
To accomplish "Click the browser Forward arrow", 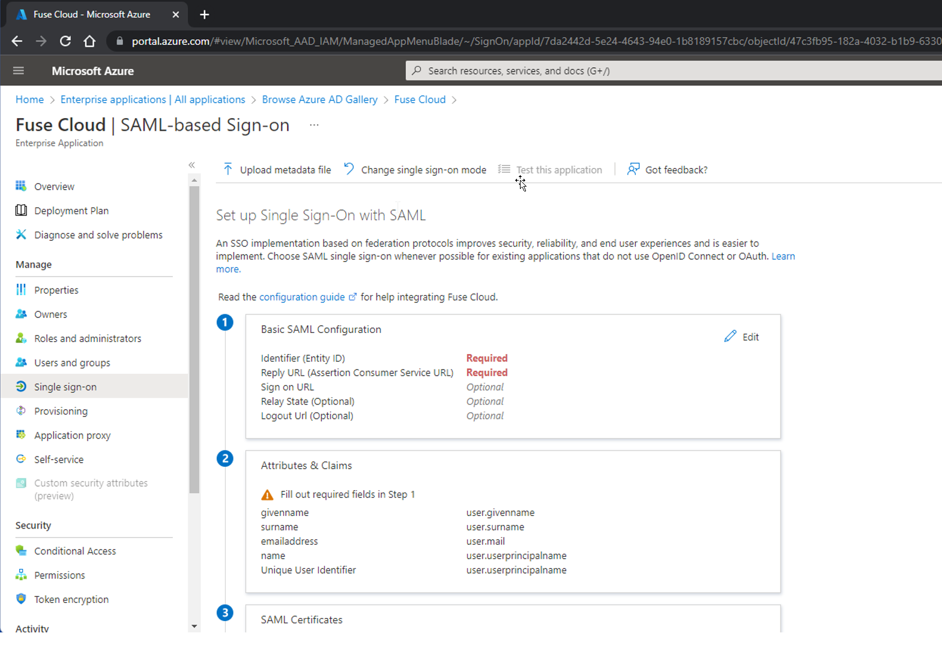I will click(41, 41).
